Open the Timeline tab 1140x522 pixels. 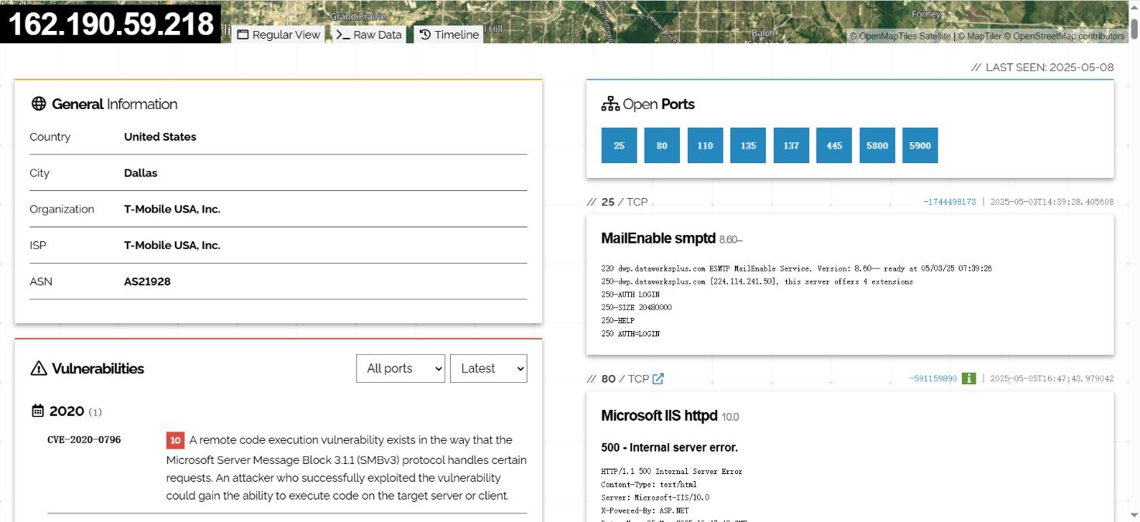click(x=449, y=35)
